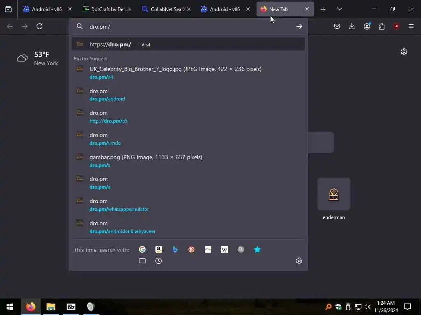Screen dimensions: 421x315
Task: Open the Downloads panel icon
Action: (x=352, y=26)
